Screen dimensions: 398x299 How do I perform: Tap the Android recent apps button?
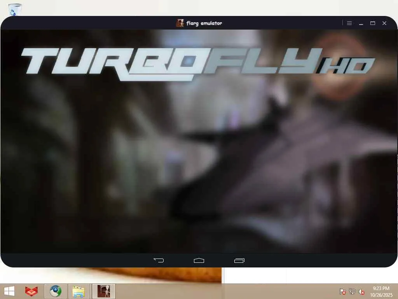(239, 260)
